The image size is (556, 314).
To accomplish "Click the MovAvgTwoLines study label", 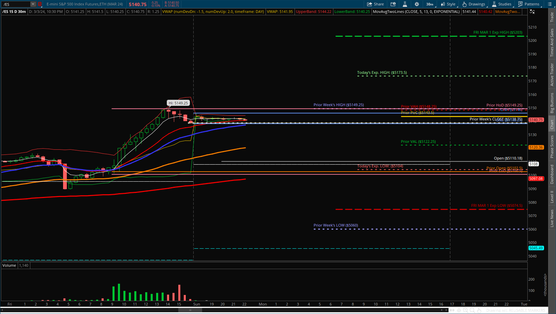I will coord(416,12).
